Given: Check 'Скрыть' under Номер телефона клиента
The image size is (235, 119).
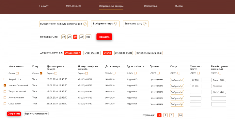Looking at the screenshot, I should coord(86,73).
